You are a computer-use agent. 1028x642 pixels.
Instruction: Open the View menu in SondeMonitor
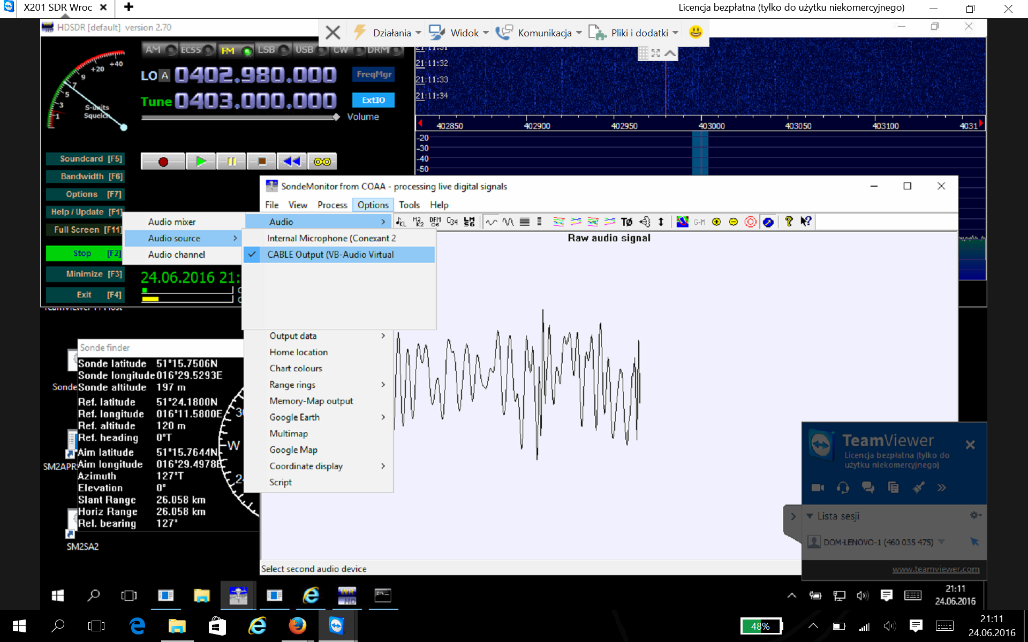click(298, 205)
